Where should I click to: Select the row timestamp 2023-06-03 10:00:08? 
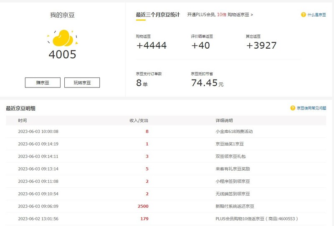(38, 132)
